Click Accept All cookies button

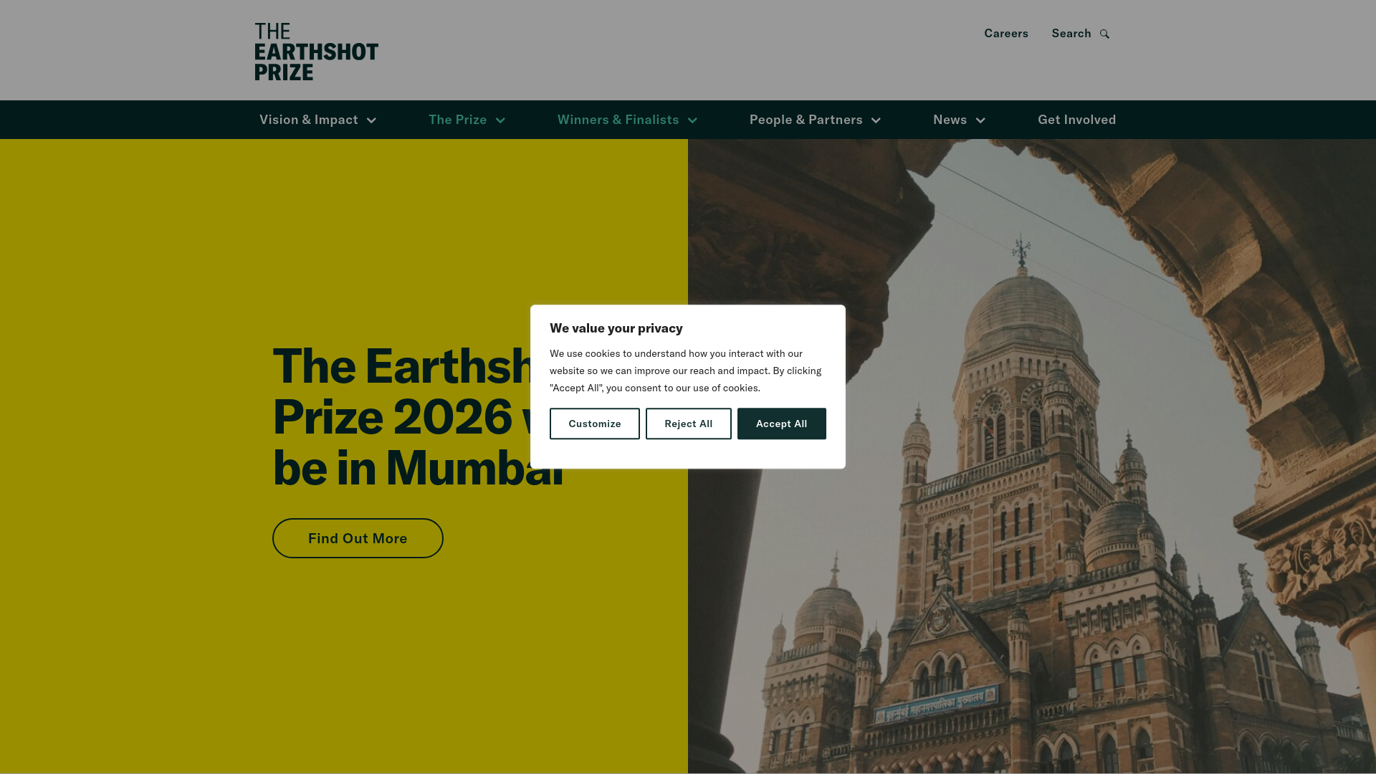(x=781, y=424)
